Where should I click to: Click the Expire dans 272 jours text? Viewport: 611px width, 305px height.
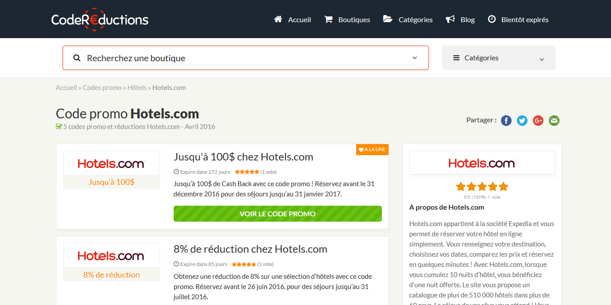tap(205, 172)
